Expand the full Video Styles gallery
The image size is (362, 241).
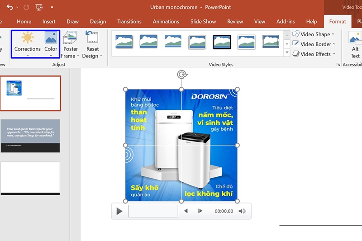287,52
